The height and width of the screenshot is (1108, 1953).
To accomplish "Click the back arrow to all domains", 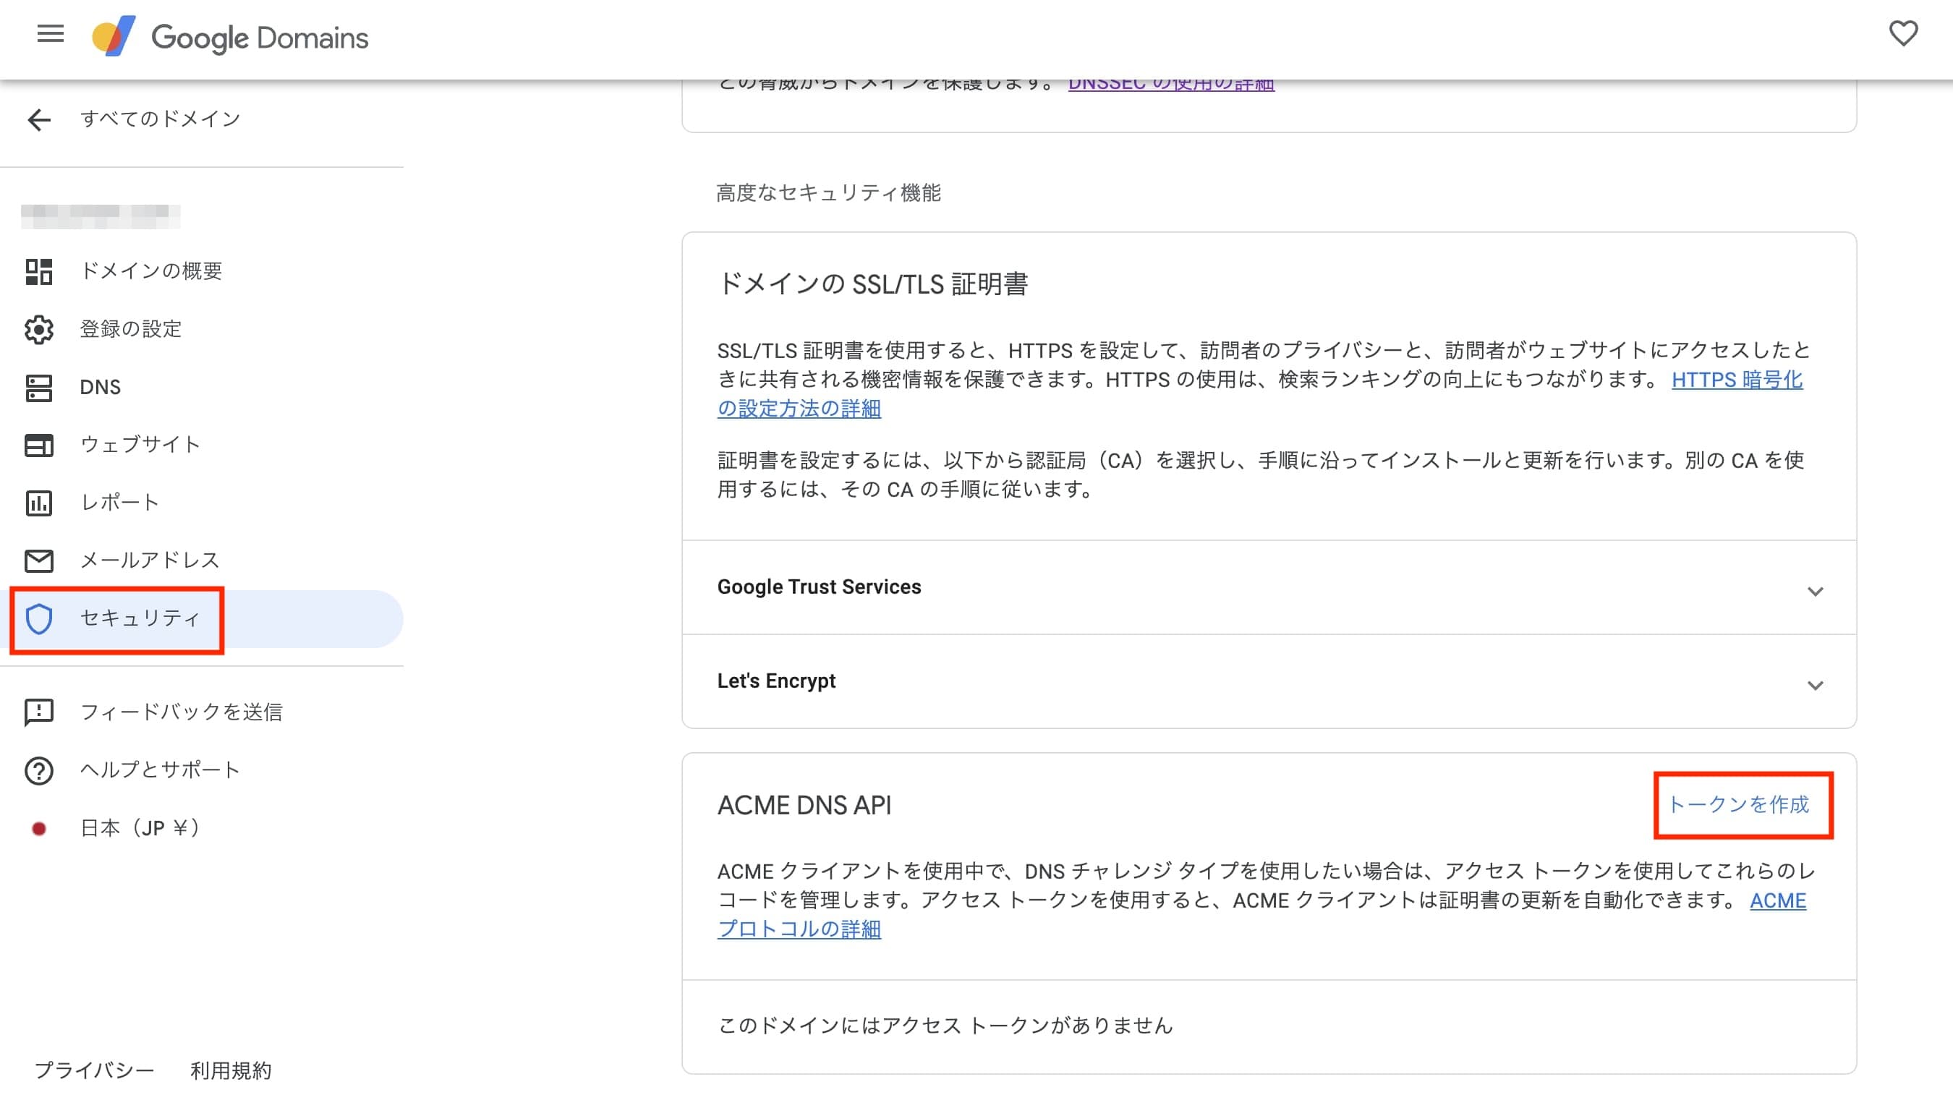I will pos(39,119).
